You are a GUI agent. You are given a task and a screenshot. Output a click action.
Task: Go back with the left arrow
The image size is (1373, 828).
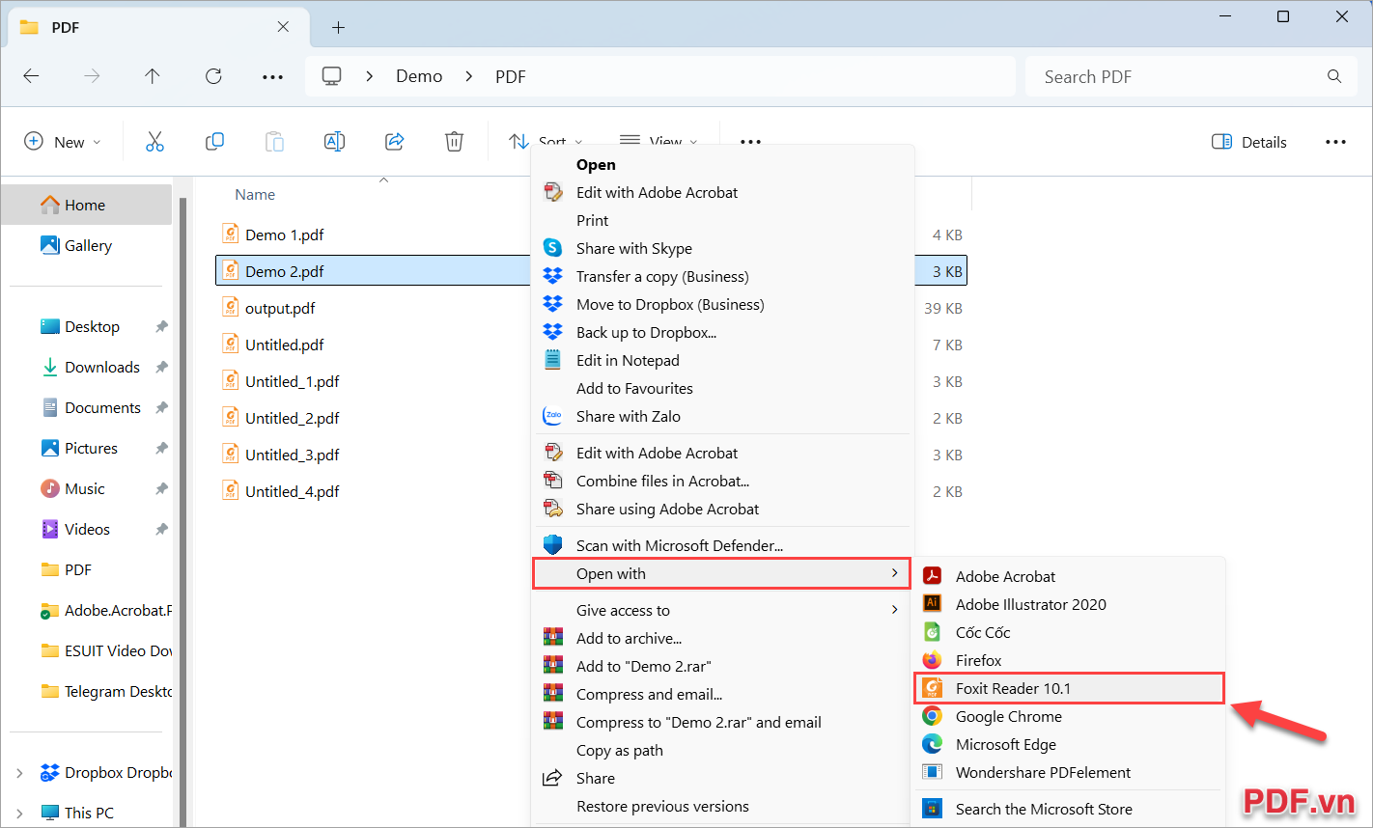[31, 76]
